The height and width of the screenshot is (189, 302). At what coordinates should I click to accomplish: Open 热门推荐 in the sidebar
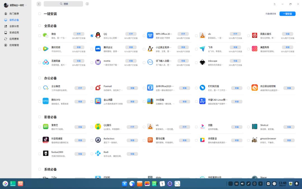click(x=14, y=14)
